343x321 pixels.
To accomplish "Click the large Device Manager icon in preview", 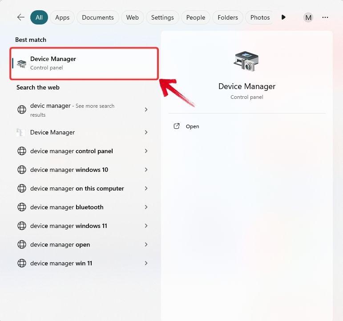I will point(246,61).
